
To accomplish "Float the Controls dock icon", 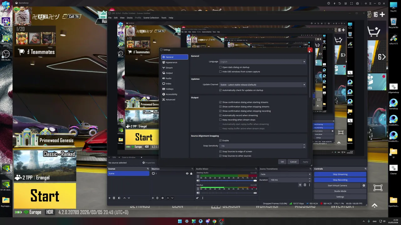I will click(x=365, y=169).
